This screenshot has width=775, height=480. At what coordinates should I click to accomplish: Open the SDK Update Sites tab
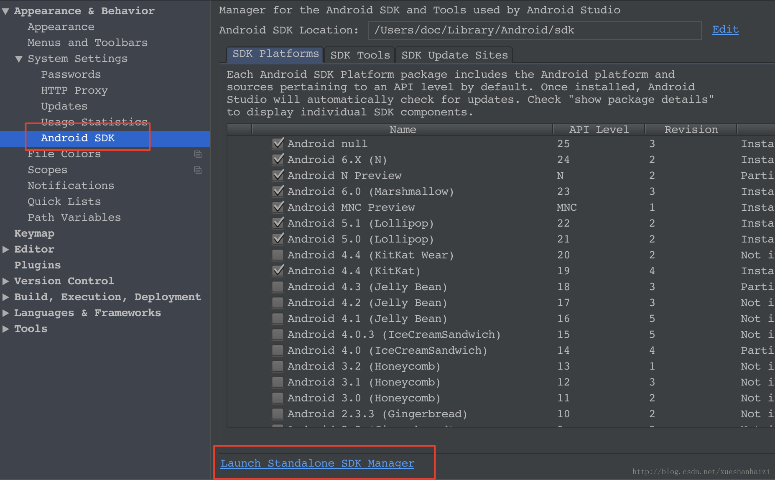point(454,55)
